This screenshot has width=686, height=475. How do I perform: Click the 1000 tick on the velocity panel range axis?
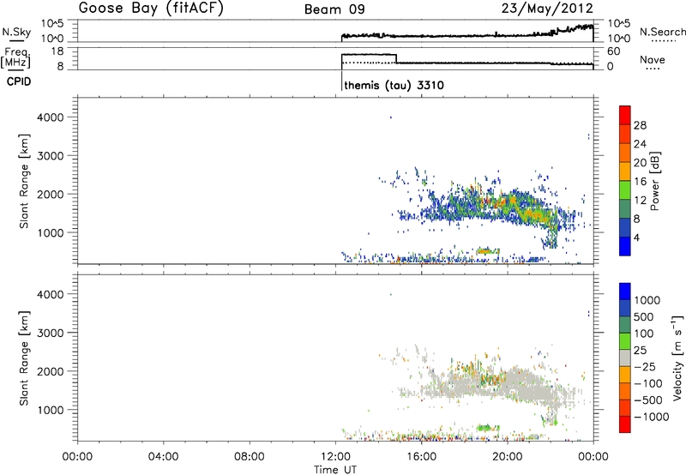51,410
